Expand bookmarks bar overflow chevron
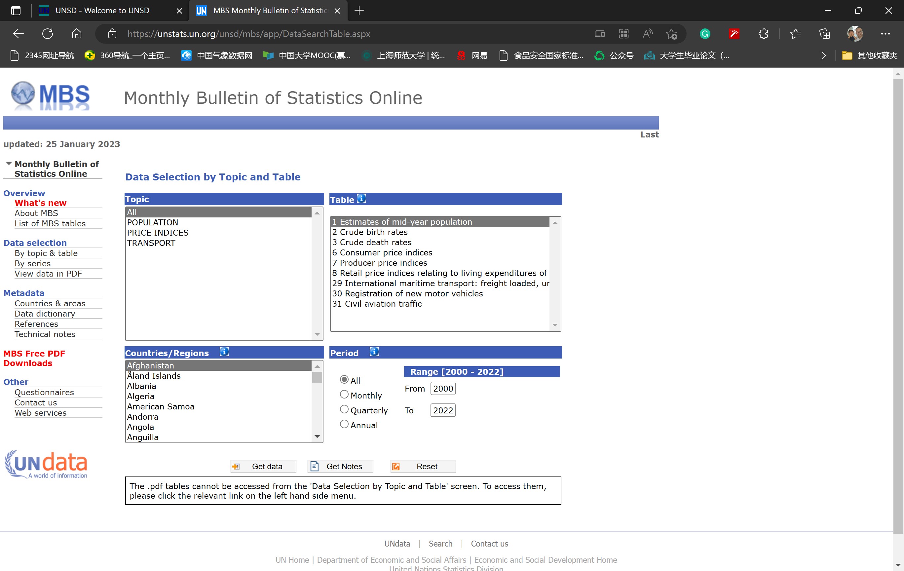 [x=823, y=56]
